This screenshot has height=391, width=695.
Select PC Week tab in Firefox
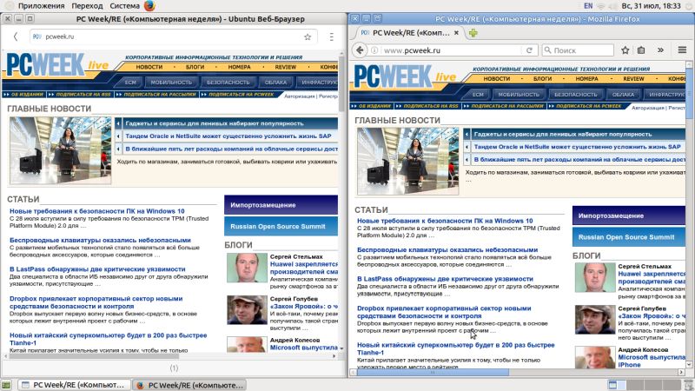click(x=410, y=33)
